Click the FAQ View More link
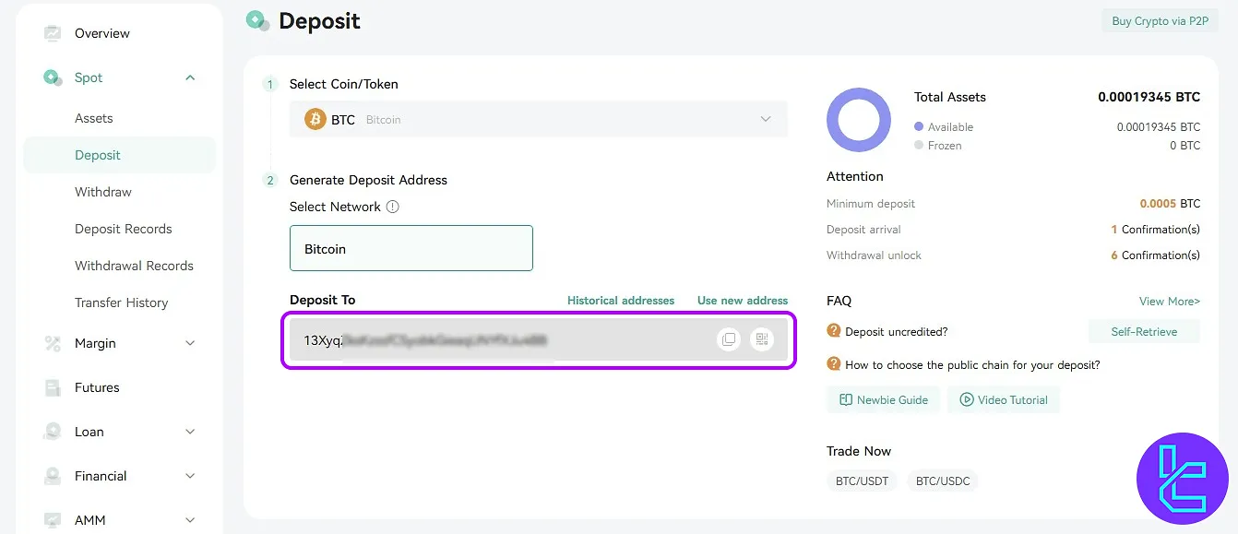Image resolution: width=1238 pixels, height=534 pixels. tap(1170, 301)
